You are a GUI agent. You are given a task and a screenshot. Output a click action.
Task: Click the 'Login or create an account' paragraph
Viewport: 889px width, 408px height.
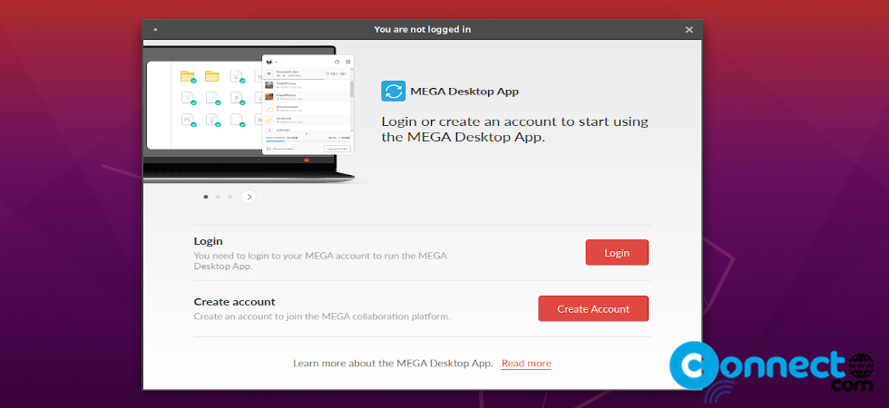tap(515, 129)
